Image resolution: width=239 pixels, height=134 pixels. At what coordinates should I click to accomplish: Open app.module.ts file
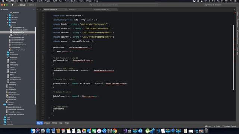16,47
